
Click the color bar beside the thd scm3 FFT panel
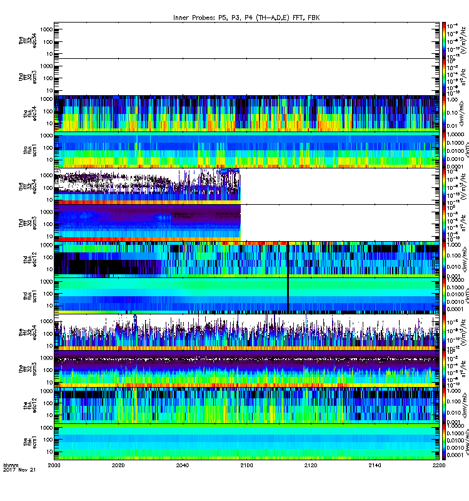pos(444,223)
